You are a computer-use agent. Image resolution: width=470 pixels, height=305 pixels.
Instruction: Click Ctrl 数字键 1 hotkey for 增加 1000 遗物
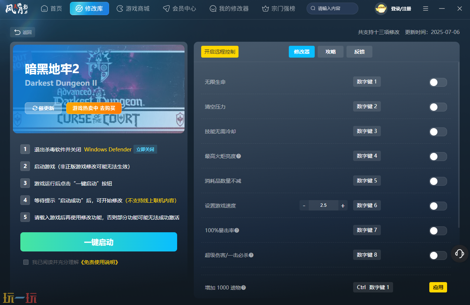click(x=373, y=287)
